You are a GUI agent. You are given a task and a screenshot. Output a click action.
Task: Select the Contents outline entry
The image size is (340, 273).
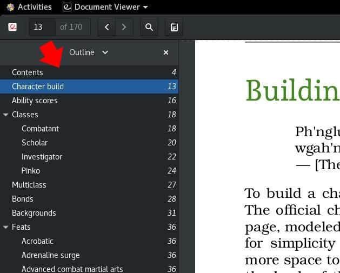[x=27, y=72]
